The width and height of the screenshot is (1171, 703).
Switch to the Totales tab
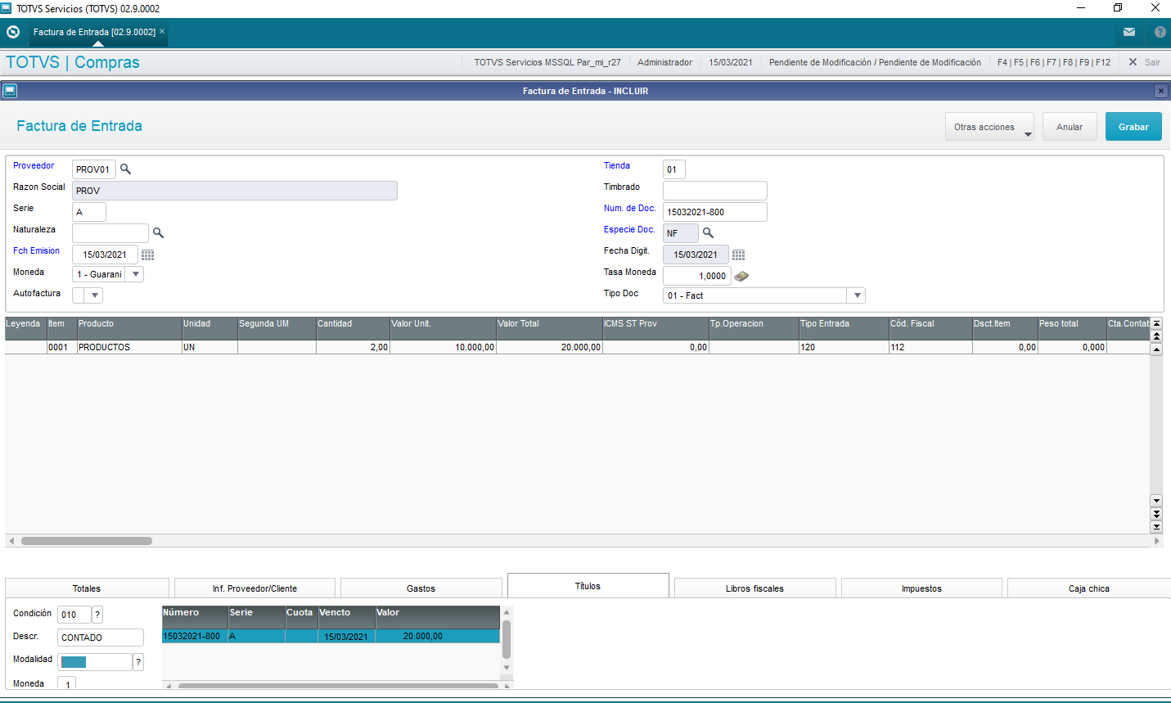point(87,588)
